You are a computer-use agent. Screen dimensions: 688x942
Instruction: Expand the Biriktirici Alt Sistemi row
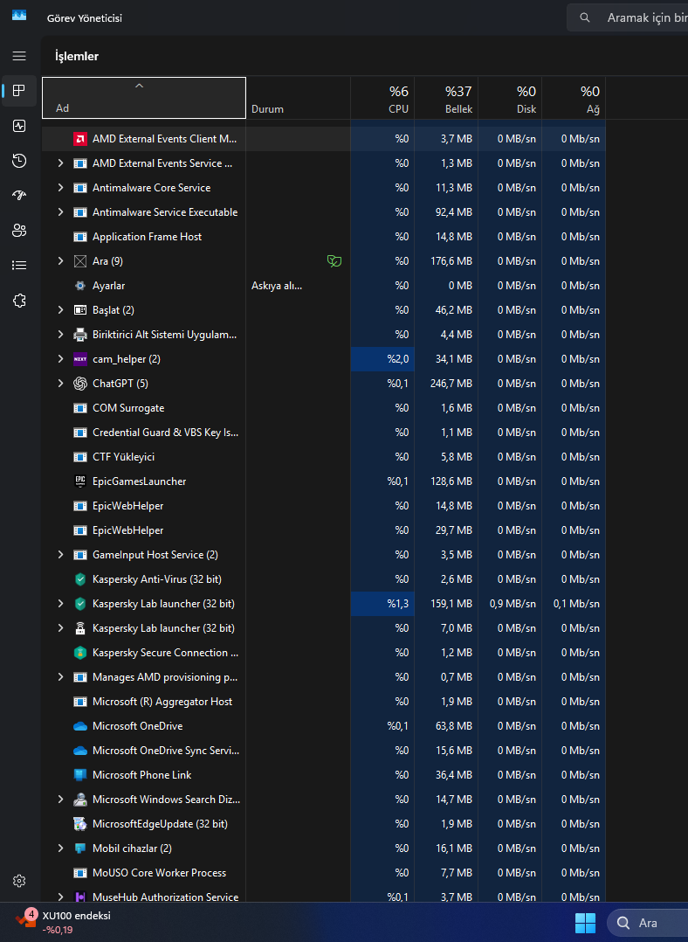60,334
